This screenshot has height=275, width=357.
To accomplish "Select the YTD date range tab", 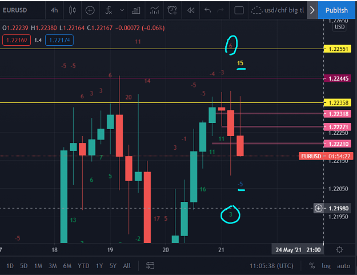I will tap(83, 266).
